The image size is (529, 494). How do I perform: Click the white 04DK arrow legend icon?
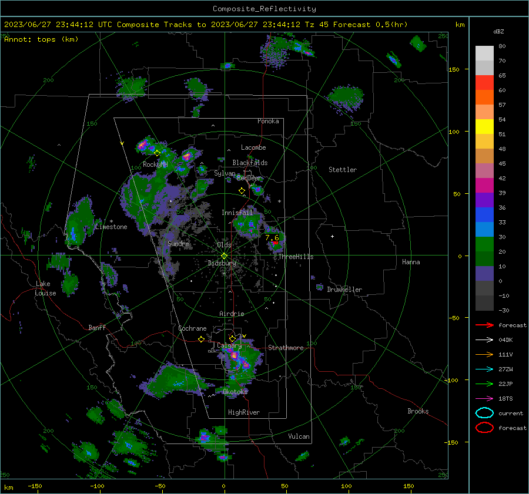(484, 340)
